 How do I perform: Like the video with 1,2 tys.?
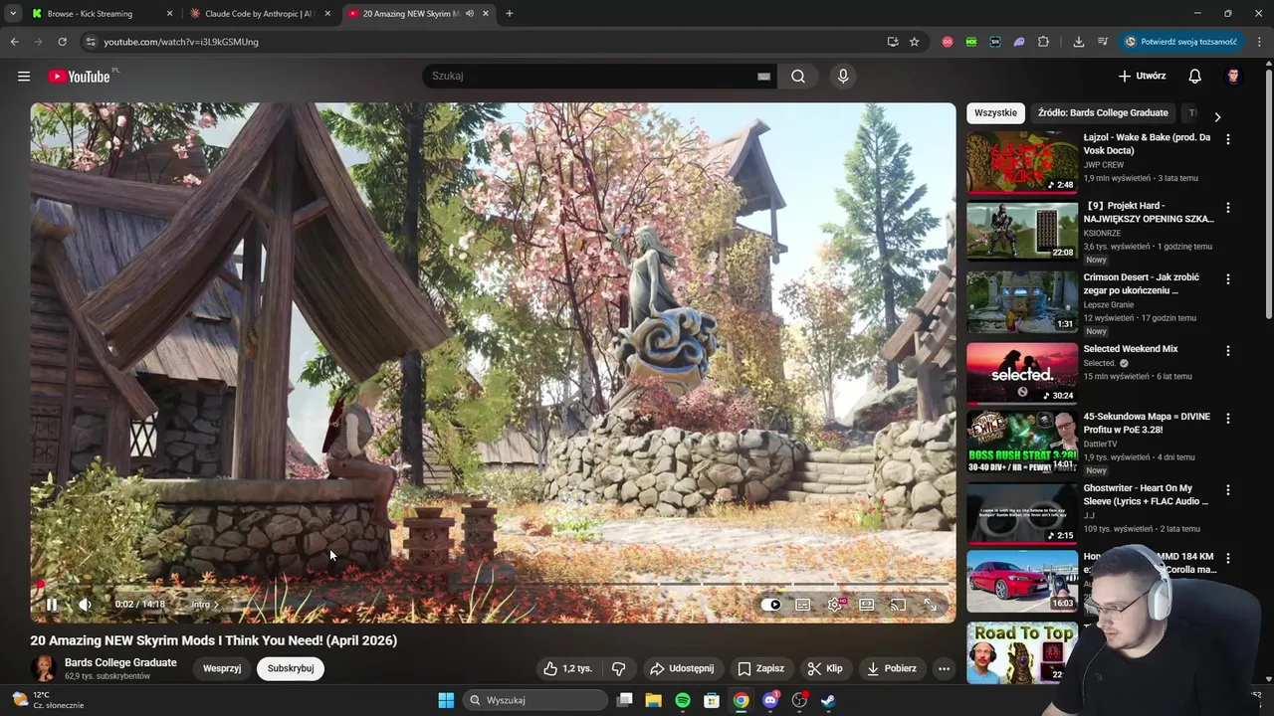point(567,668)
